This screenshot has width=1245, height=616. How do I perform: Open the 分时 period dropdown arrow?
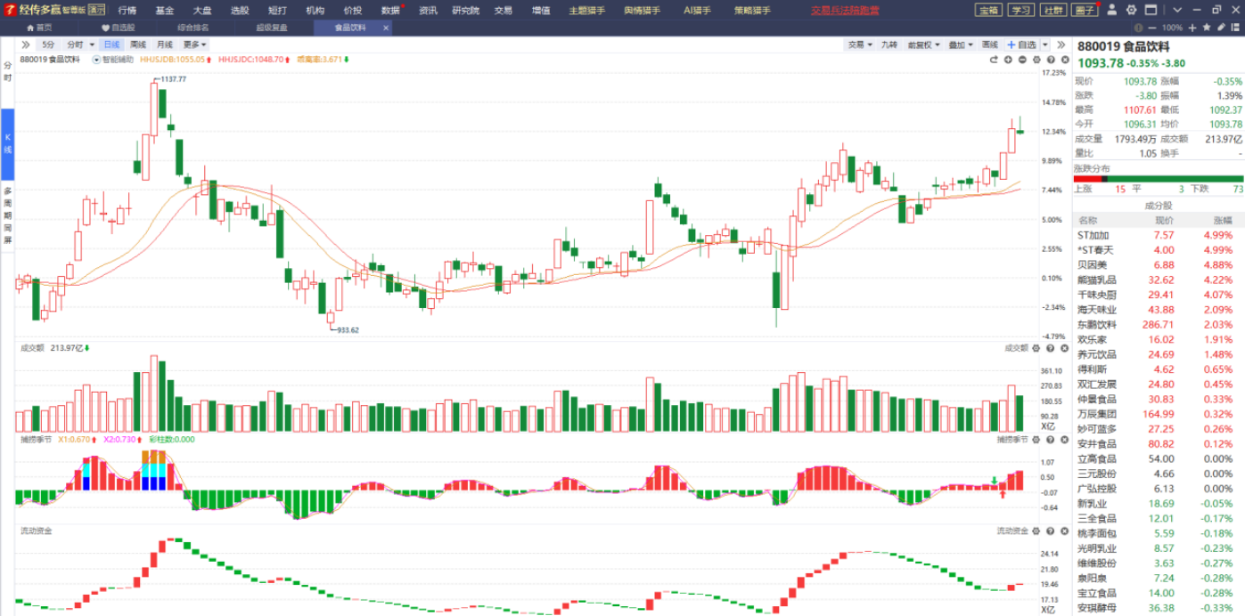(93, 45)
